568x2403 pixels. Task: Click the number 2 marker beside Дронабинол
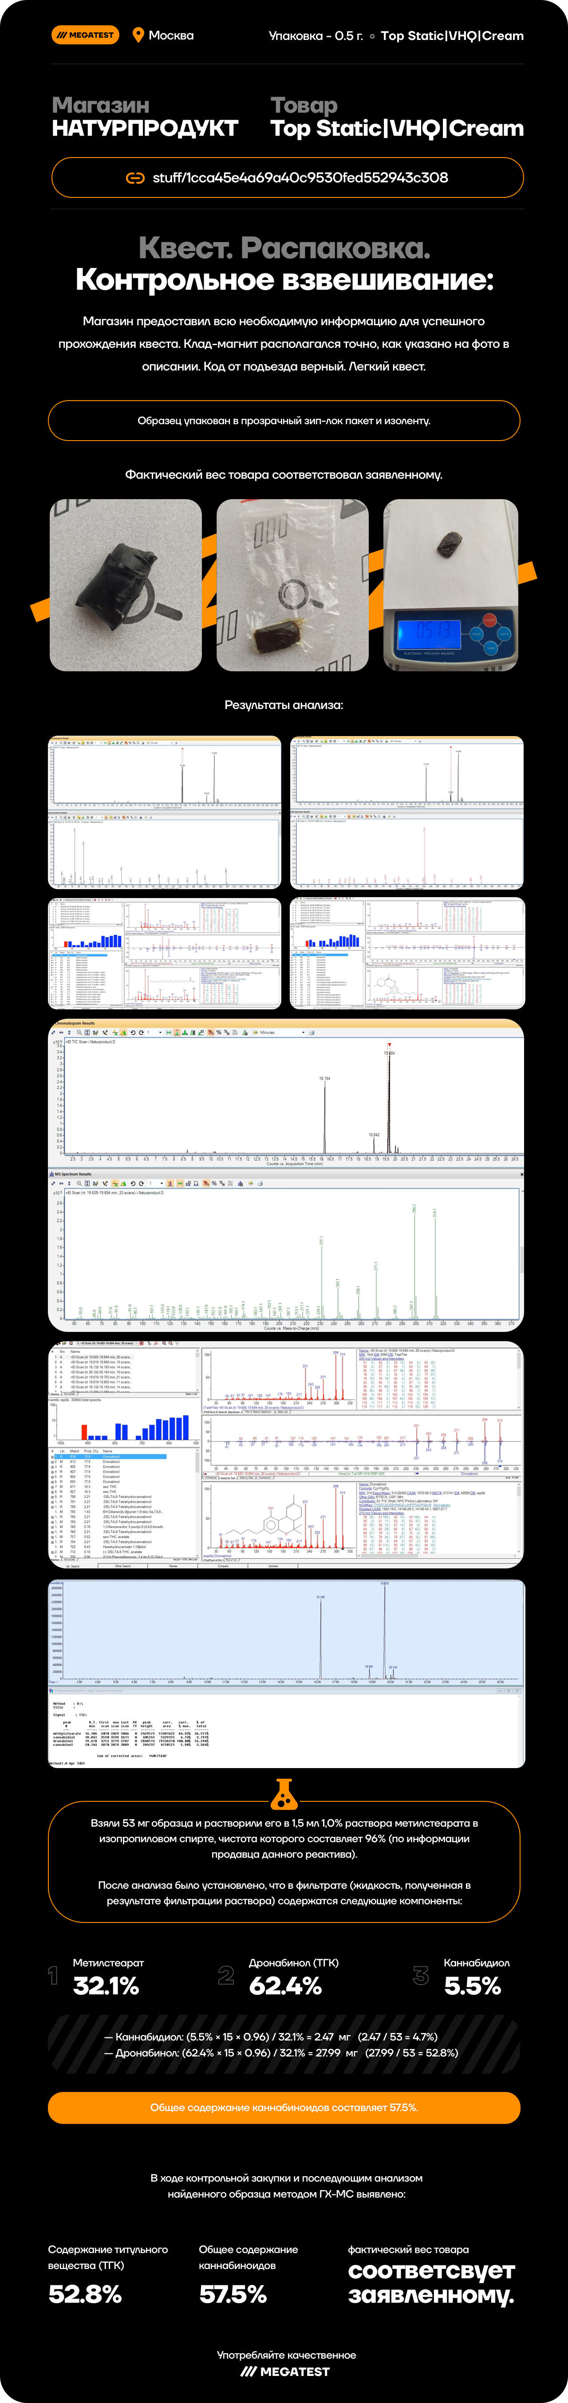coord(226,1975)
